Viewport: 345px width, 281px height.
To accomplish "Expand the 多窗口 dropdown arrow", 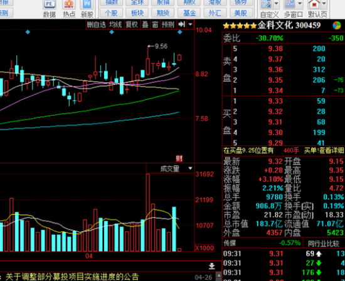I will click(300, 3).
